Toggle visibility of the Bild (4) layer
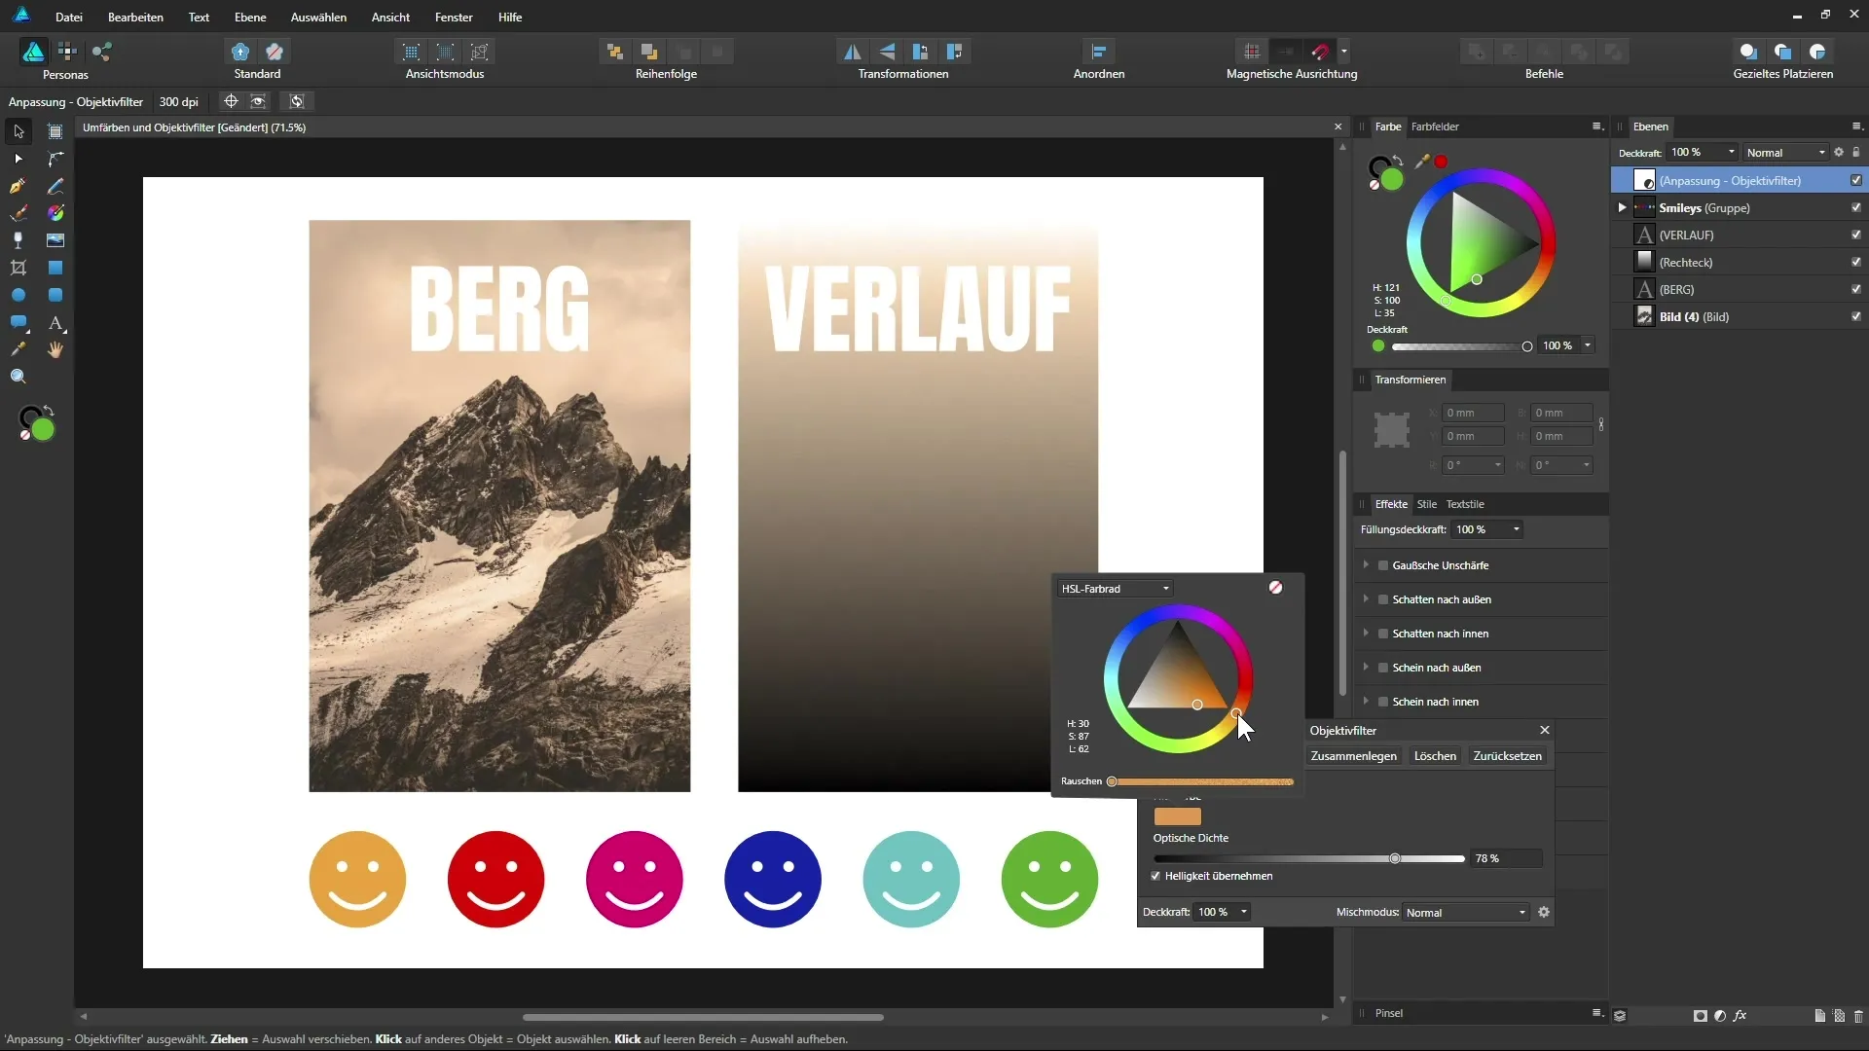 (x=1855, y=316)
